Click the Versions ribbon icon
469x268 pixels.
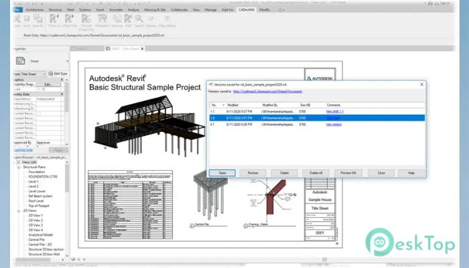point(117,19)
